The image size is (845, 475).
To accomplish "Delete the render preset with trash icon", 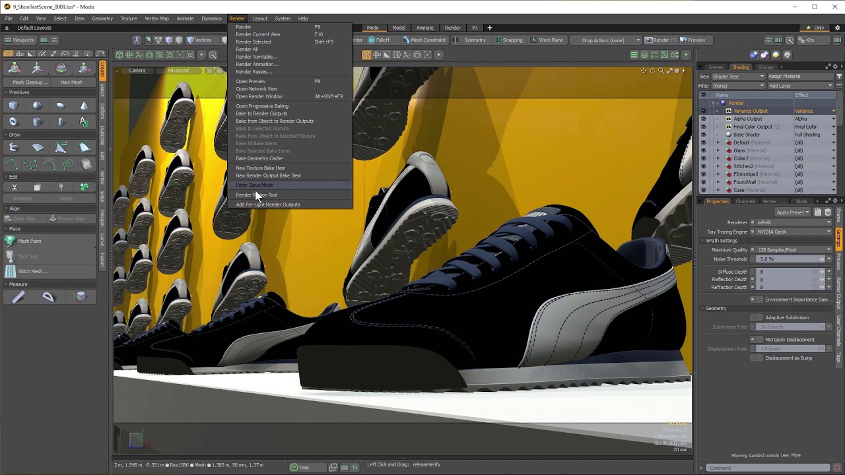I will point(828,212).
